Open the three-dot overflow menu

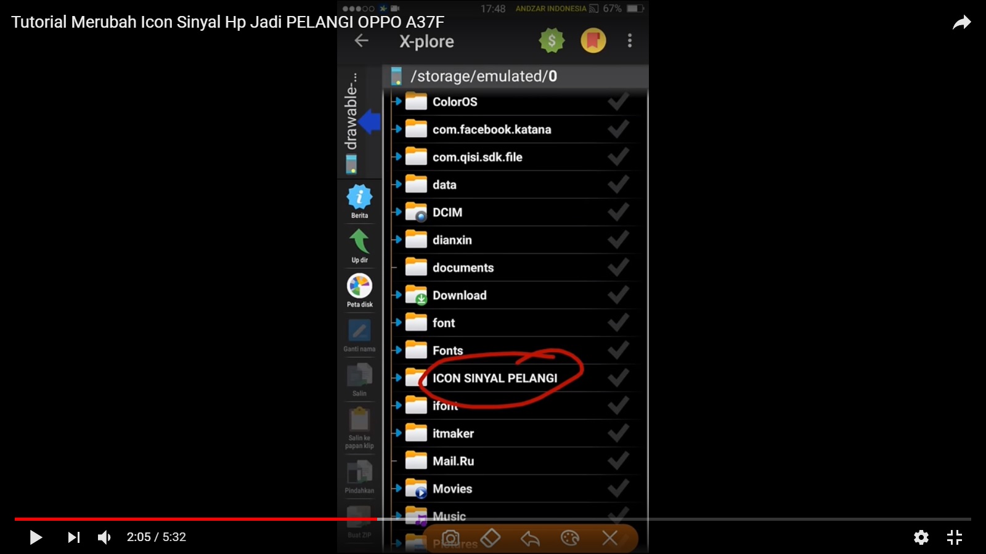(629, 41)
